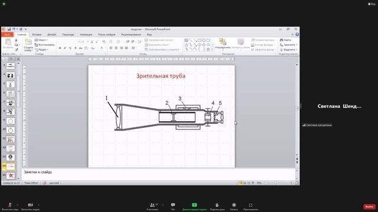Image resolution: width=378 pixels, height=212 pixels.
Task: Align paragraph text right
Action: [x=121, y=48]
